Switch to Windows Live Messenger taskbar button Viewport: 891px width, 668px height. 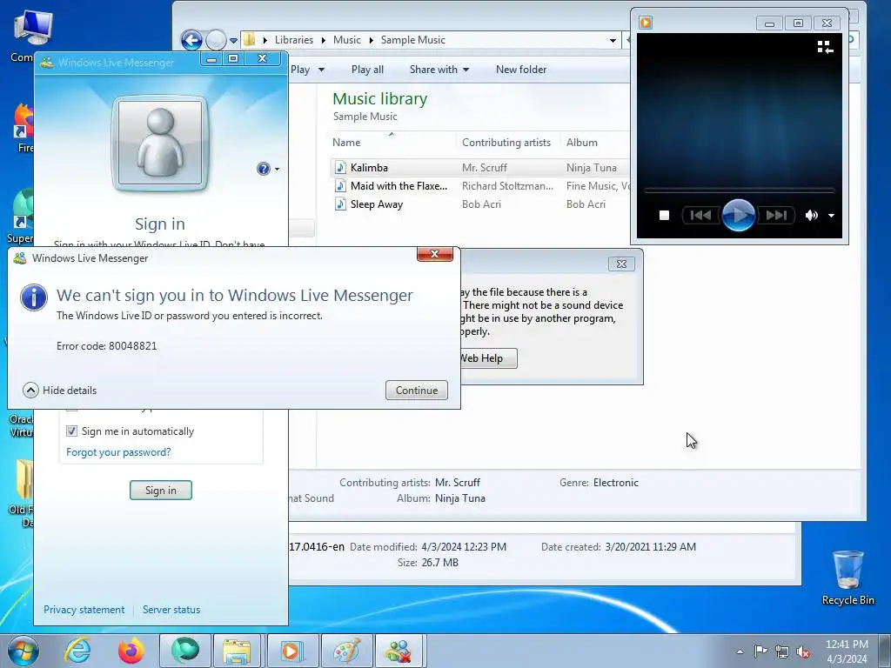click(x=399, y=651)
